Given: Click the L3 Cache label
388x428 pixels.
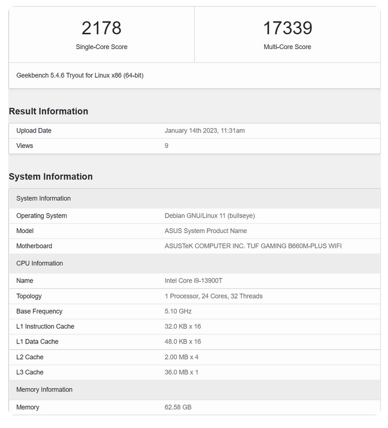Looking at the screenshot, I should point(30,372).
